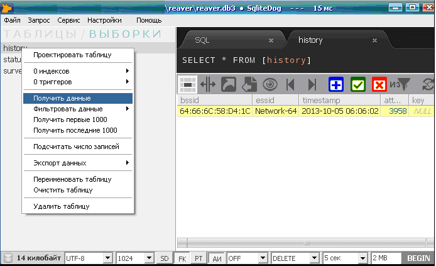The image size is (436, 266).
Task: Click the blue plus add-row icon
Action: [336, 84]
